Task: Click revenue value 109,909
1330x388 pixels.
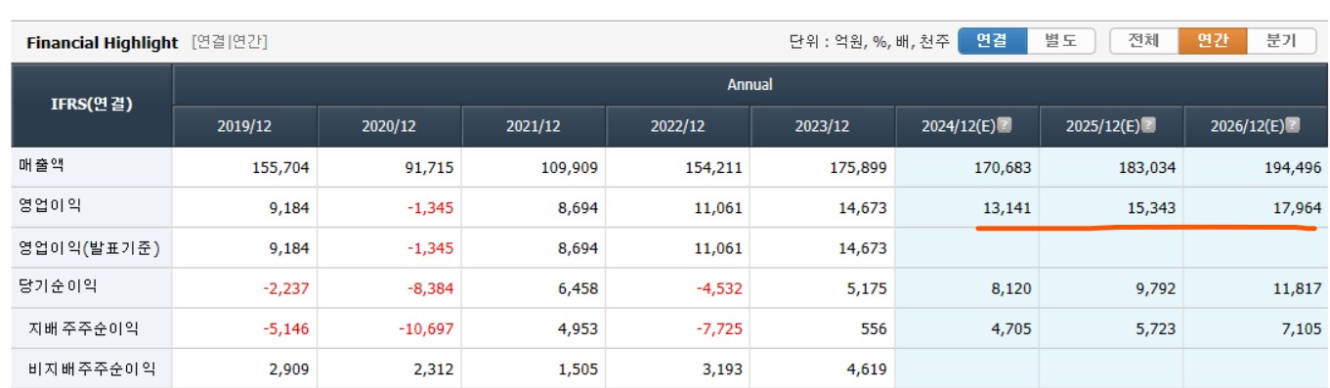Action: pos(570,168)
